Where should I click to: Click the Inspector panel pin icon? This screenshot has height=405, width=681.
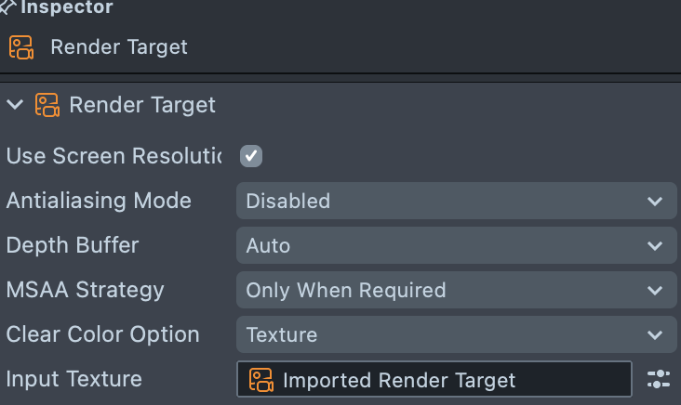(7, 7)
